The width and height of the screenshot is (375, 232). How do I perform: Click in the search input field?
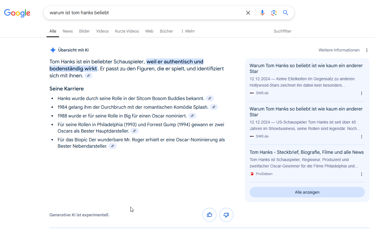[145, 13]
